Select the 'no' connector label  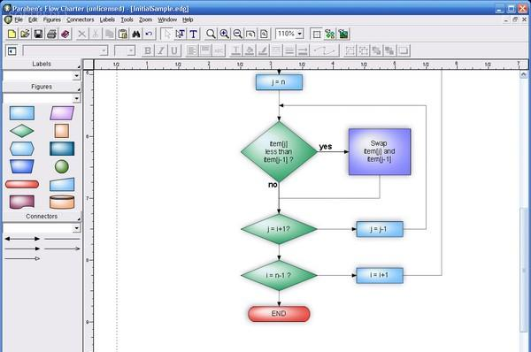[273, 185]
